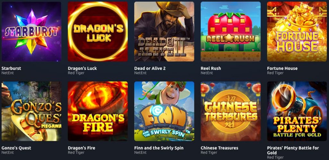This screenshot has width=329, height=160.
Task: Open the Gonzo's Quest title link
Action: pyautogui.click(x=16, y=148)
